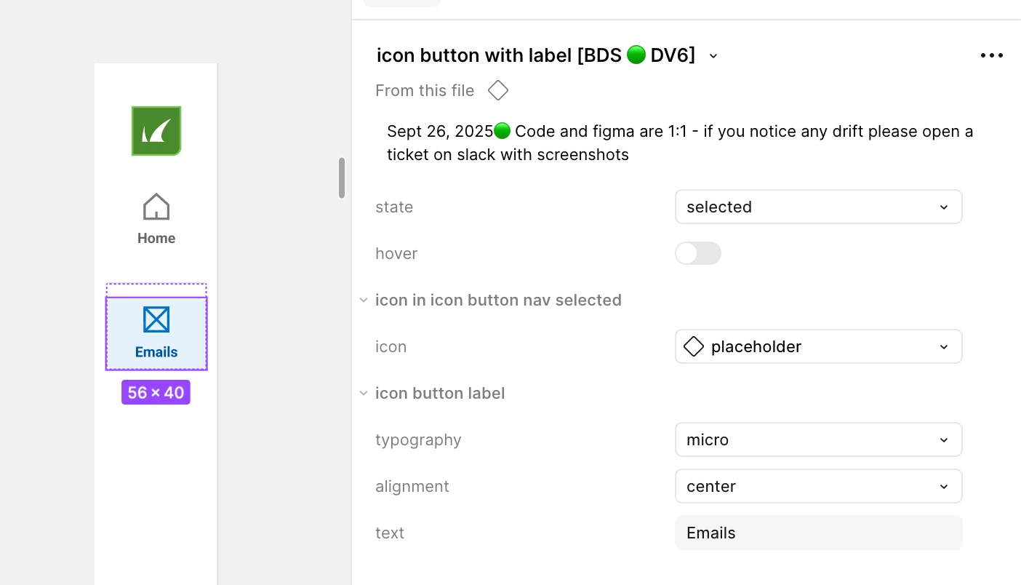Open component name chevron next to DV6]
The image size is (1021, 585).
[x=713, y=56]
